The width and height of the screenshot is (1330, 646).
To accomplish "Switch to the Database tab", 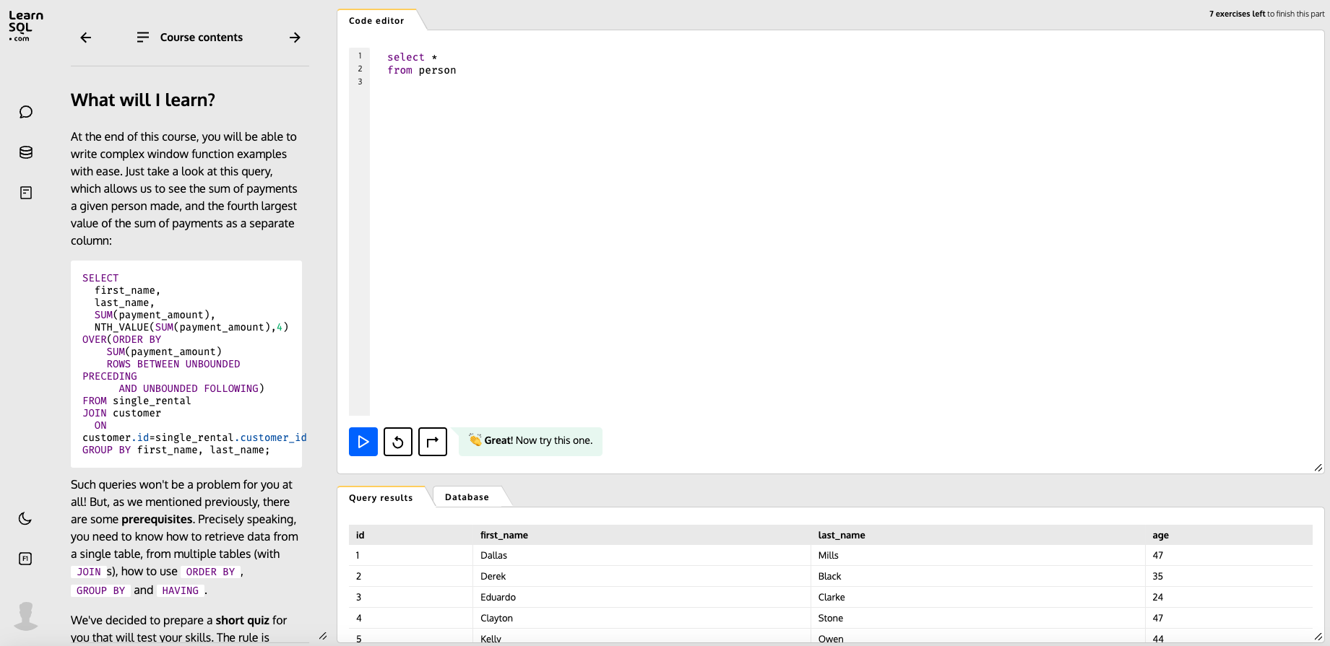I will [467, 497].
